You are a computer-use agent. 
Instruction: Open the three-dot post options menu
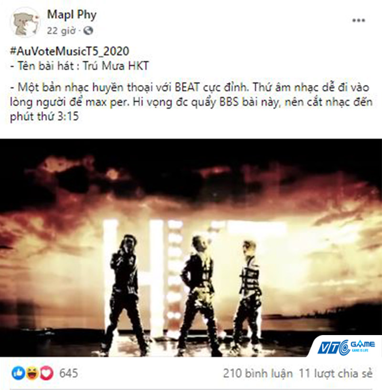tap(359, 21)
